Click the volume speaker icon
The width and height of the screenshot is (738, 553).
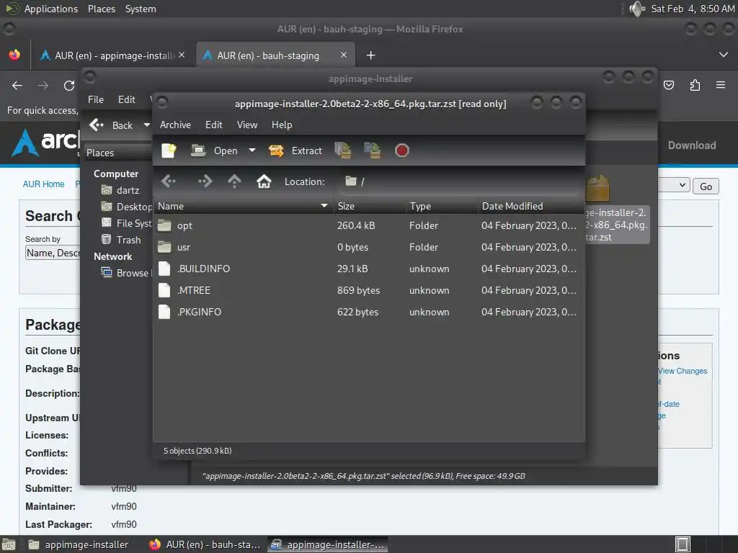[x=637, y=9]
